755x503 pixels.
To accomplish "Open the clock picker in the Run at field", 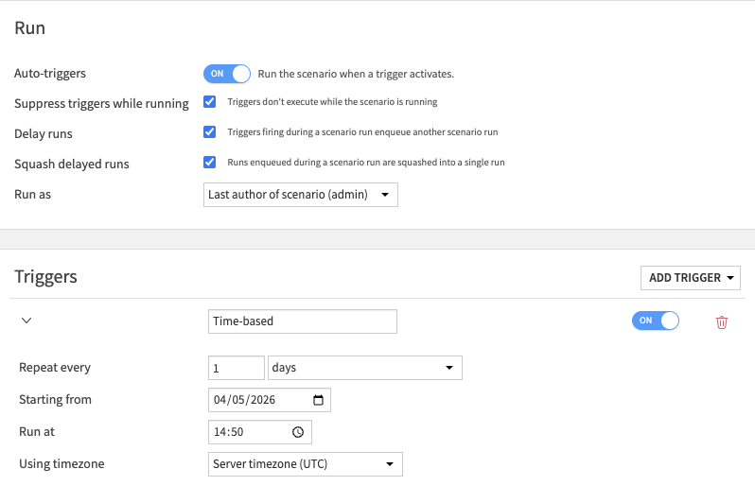I will tap(298, 432).
